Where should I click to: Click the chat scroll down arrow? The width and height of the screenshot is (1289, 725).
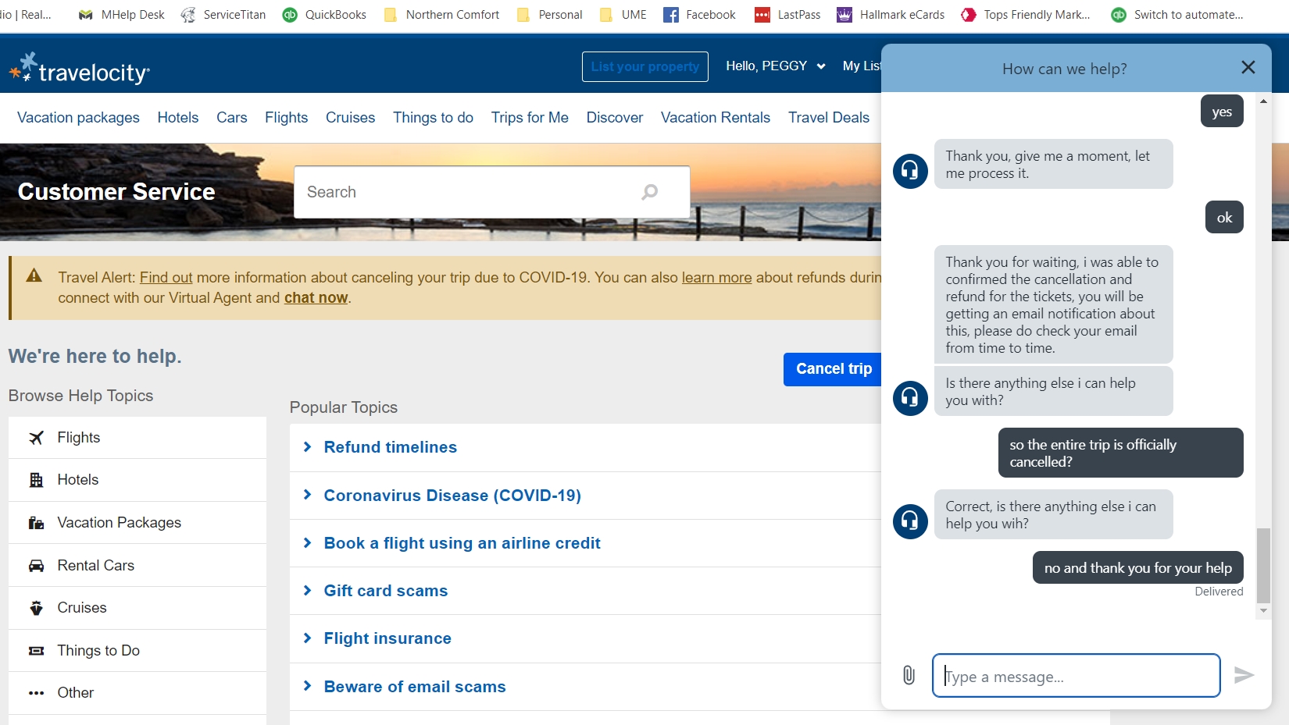pos(1263,611)
